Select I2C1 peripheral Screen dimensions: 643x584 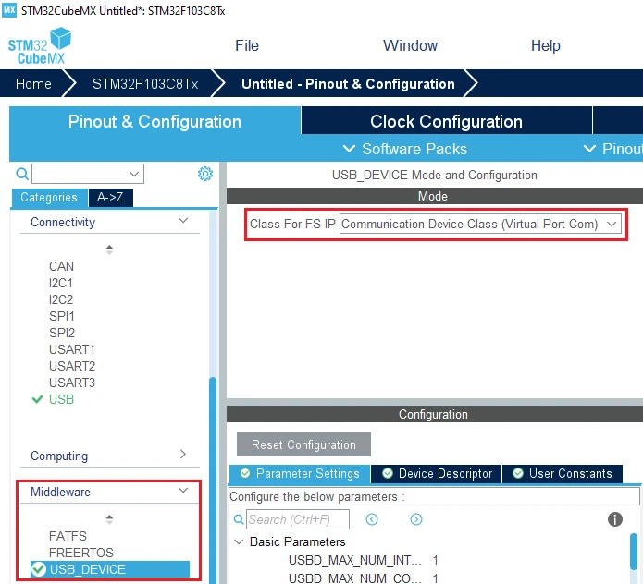coord(61,283)
